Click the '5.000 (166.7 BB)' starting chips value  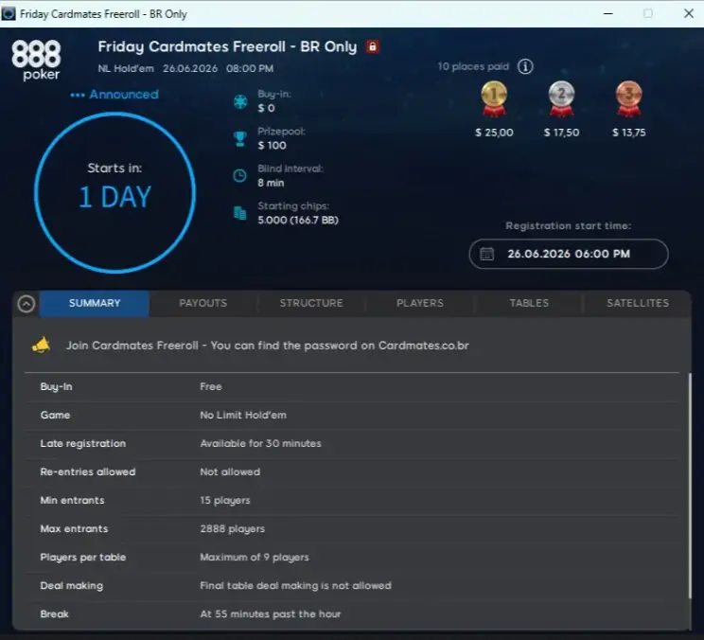[x=298, y=220]
